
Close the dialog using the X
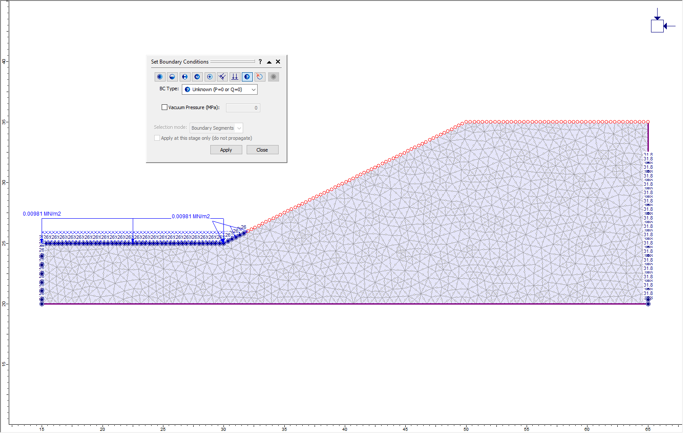tap(278, 62)
